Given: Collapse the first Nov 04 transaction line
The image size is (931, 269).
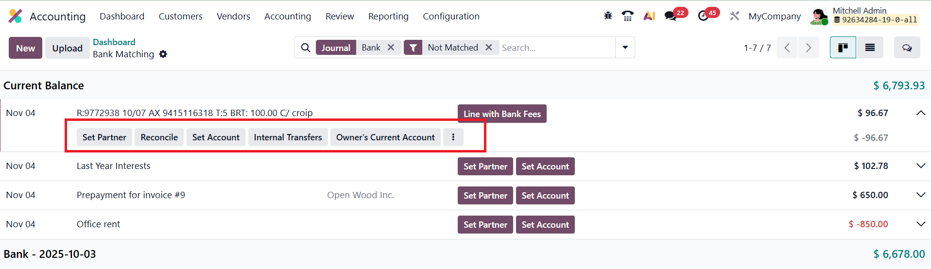Looking at the screenshot, I should click(x=920, y=113).
